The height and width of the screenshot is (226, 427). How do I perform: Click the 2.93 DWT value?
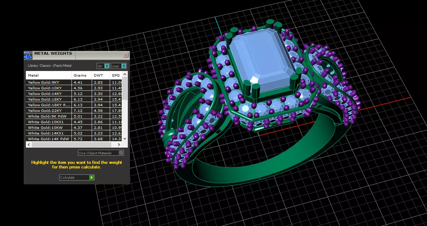coord(98,88)
